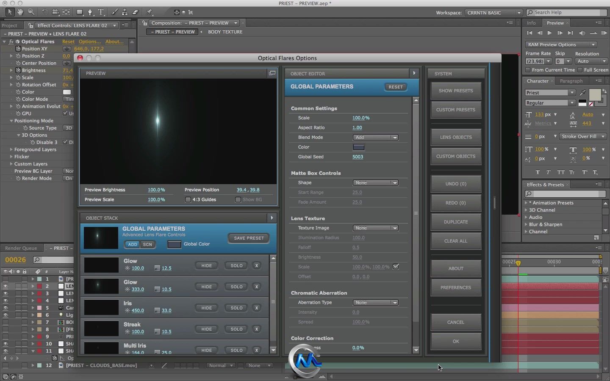610x381 pixels.
Task: Open the Matte Box Shape dropdown
Action: point(375,182)
